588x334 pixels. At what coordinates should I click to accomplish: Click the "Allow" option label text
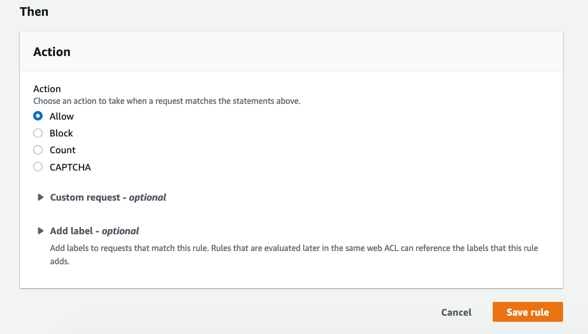tap(62, 116)
